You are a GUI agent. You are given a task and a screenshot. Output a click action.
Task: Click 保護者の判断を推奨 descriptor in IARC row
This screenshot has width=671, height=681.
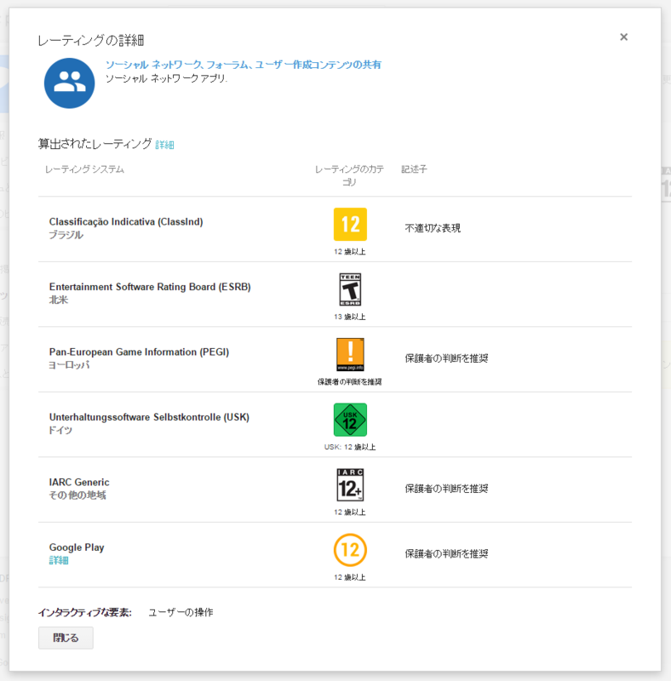pyautogui.click(x=446, y=489)
